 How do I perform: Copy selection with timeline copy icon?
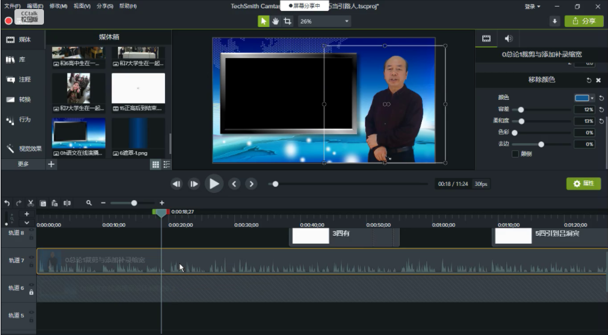[43, 203]
